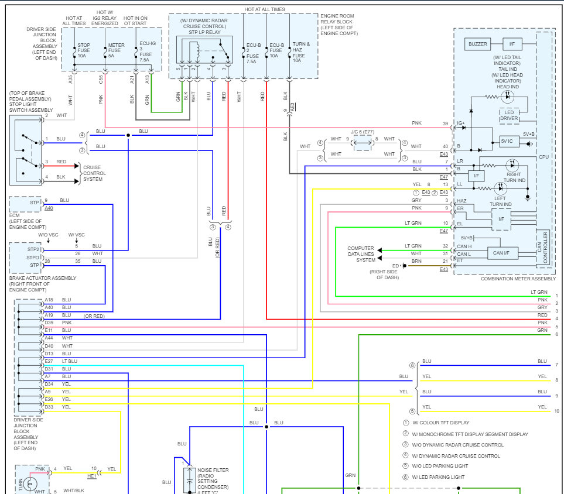Viewport: 564px width, 494px height.
Task: Click the STOP FUSE 10A label
Action: [83, 50]
